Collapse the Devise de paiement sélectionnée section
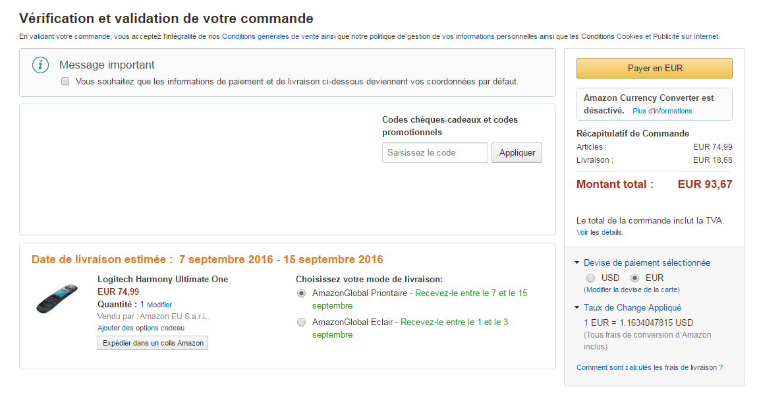Screen dimensions: 759x395 point(577,262)
